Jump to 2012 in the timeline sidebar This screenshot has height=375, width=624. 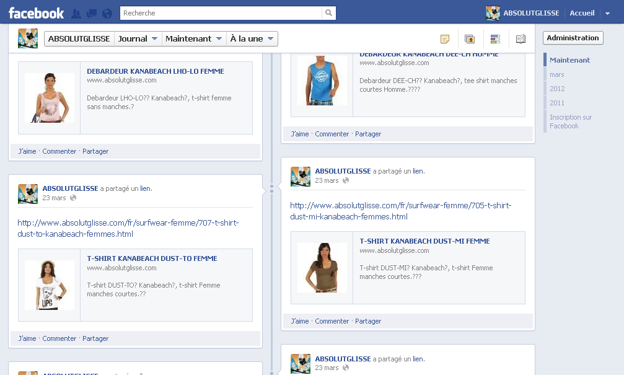point(557,89)
